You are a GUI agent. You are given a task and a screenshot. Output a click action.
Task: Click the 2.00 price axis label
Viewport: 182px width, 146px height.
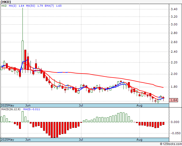[x=174, y=74]
